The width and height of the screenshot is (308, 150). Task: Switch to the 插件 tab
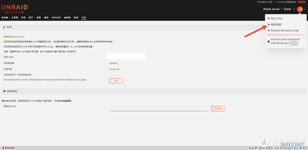(x=46, y=17)
